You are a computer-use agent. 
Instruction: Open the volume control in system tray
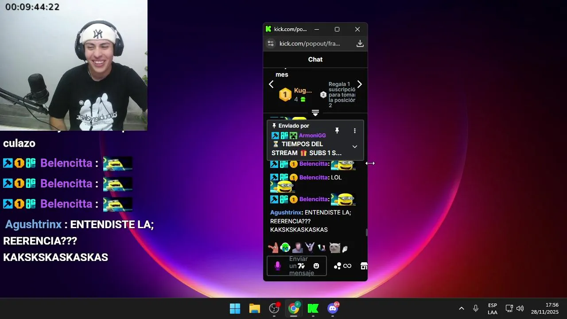(x=520, y=308)
